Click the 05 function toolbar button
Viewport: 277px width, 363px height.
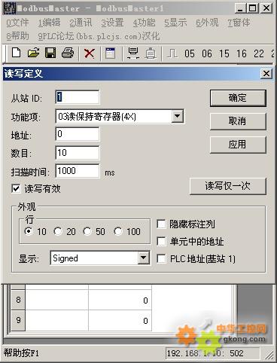(x=190, y=53)
